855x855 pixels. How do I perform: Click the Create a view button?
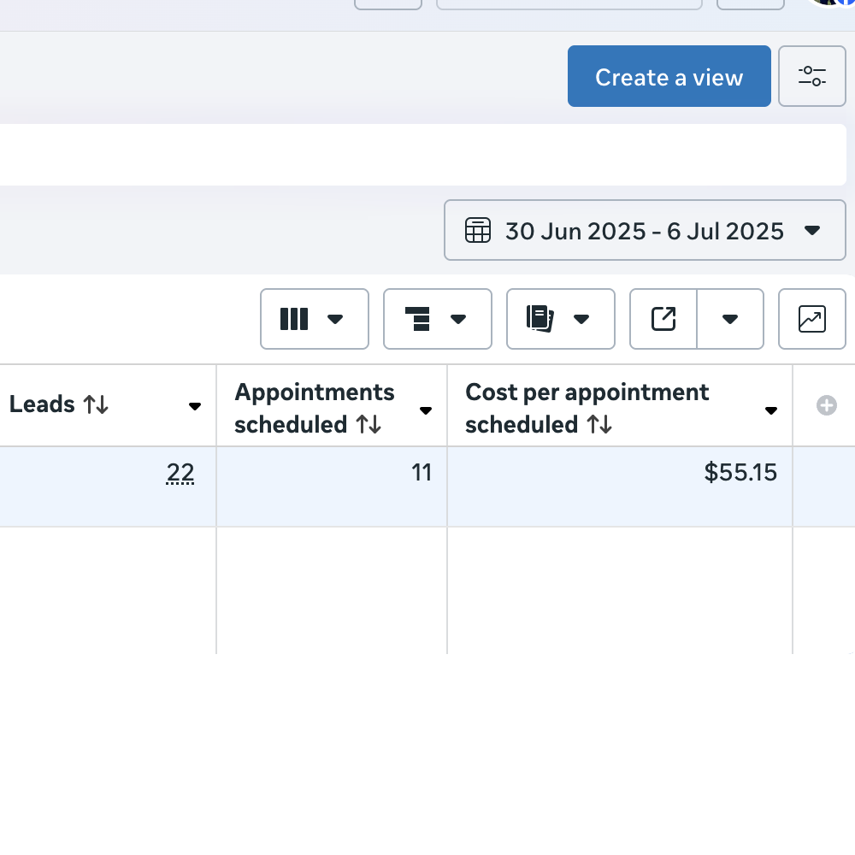(669, 76)
